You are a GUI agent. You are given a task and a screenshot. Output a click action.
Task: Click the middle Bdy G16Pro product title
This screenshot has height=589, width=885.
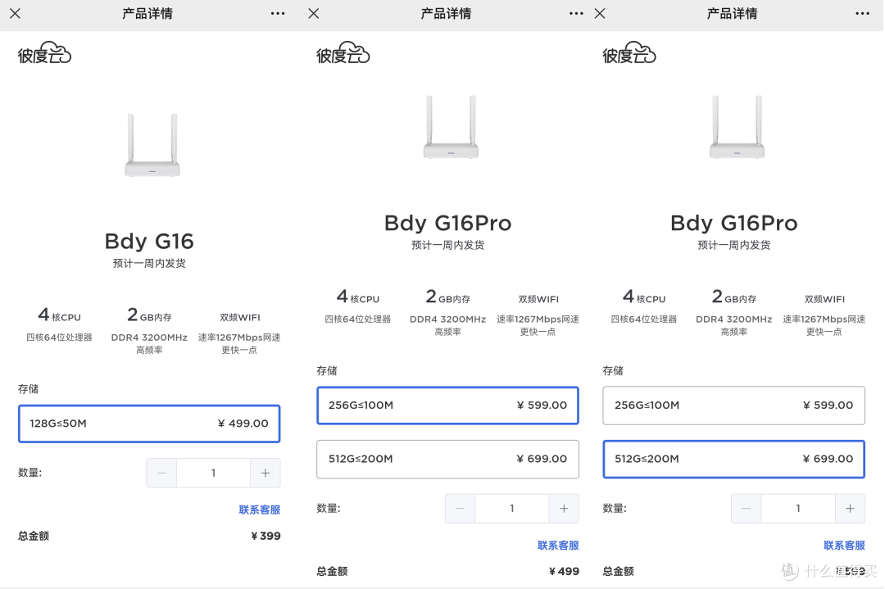point(447,224)
